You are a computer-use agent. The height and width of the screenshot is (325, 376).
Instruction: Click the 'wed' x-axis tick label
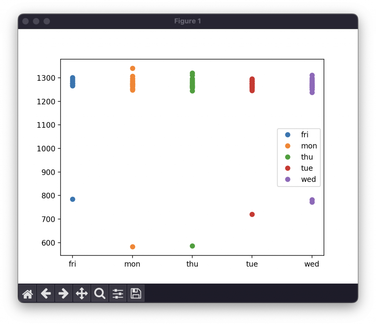pyautogui.click(x=312, y=264)
